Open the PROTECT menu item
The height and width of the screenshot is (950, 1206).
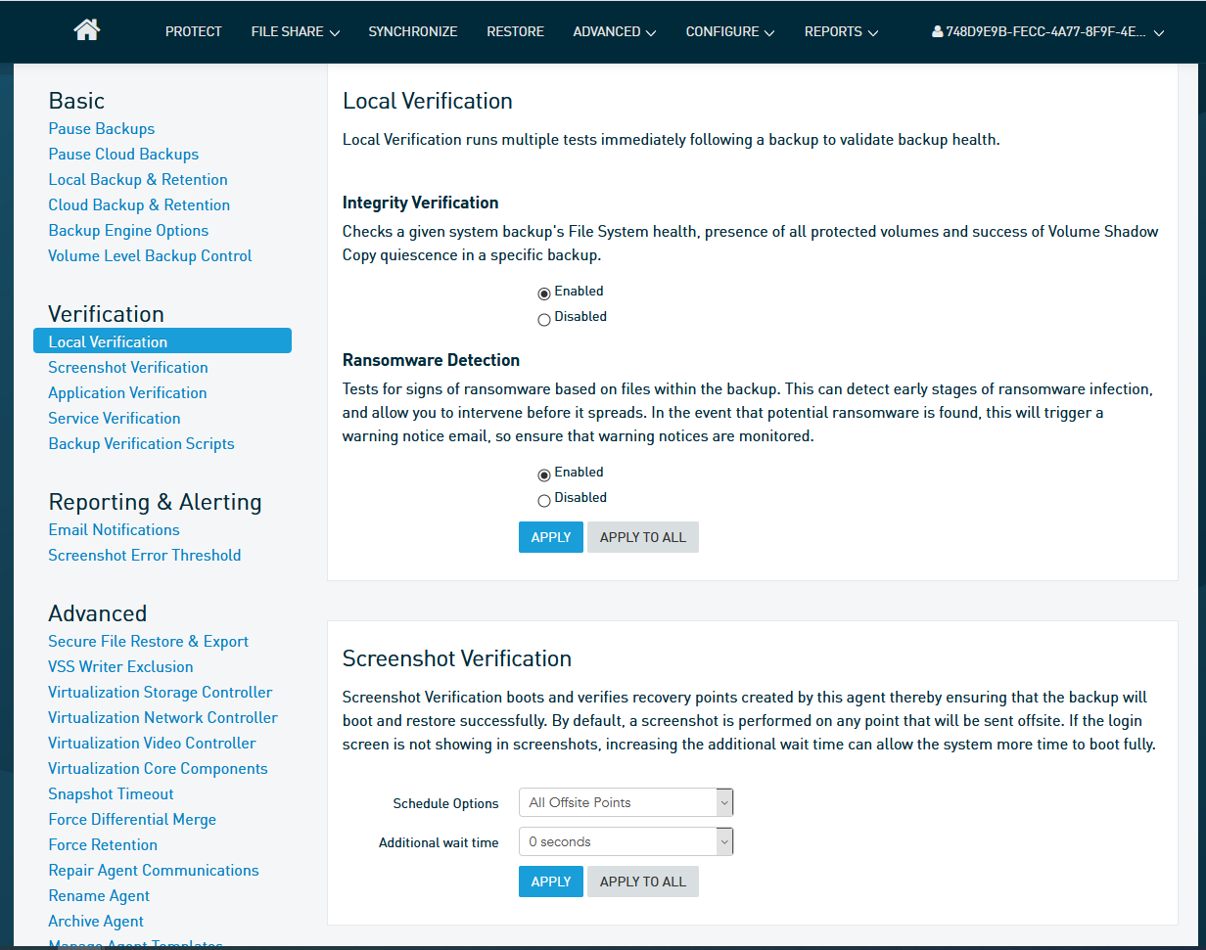click(x=193, y=31)
